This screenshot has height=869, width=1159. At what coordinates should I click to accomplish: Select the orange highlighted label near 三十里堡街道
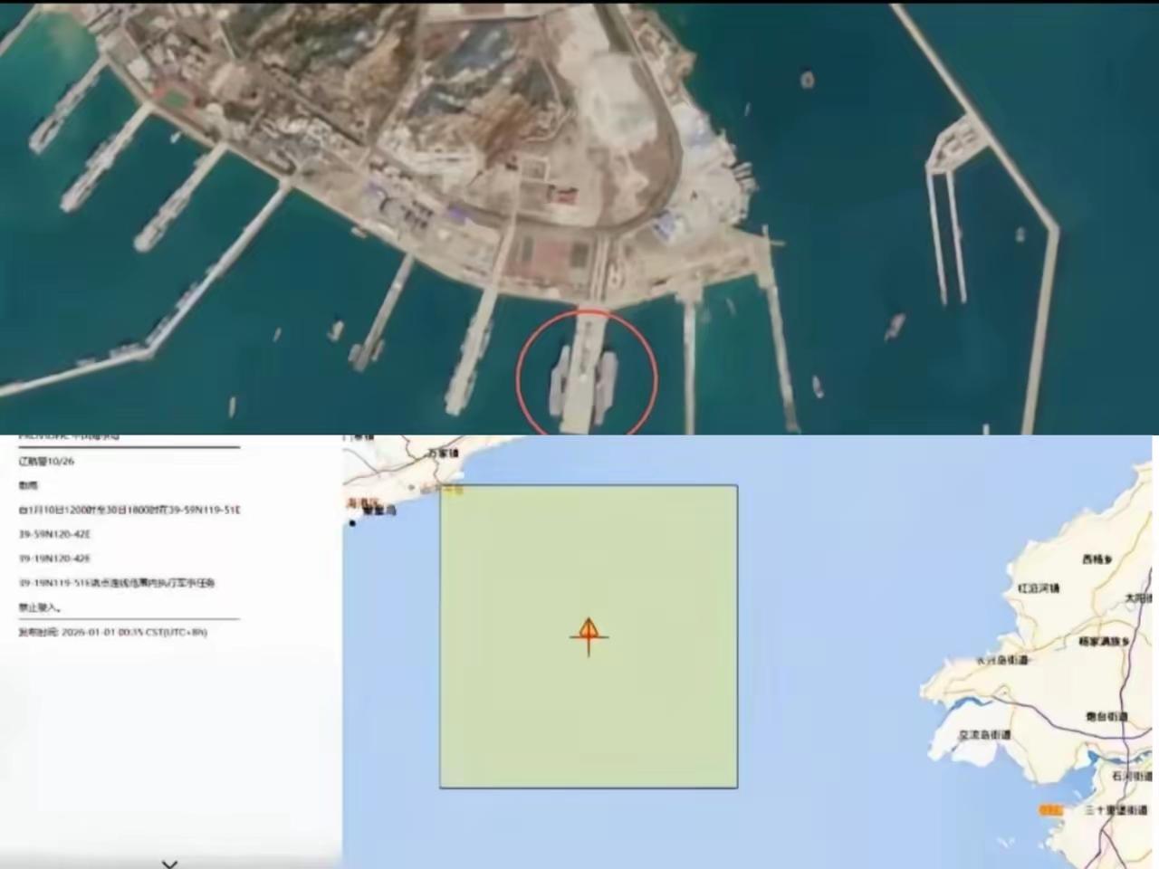pyautogui.click(x=1051, y=808)
